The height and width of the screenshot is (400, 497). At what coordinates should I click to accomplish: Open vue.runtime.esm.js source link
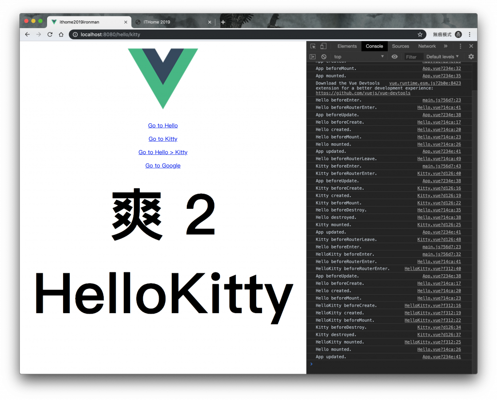click(425, 83)
